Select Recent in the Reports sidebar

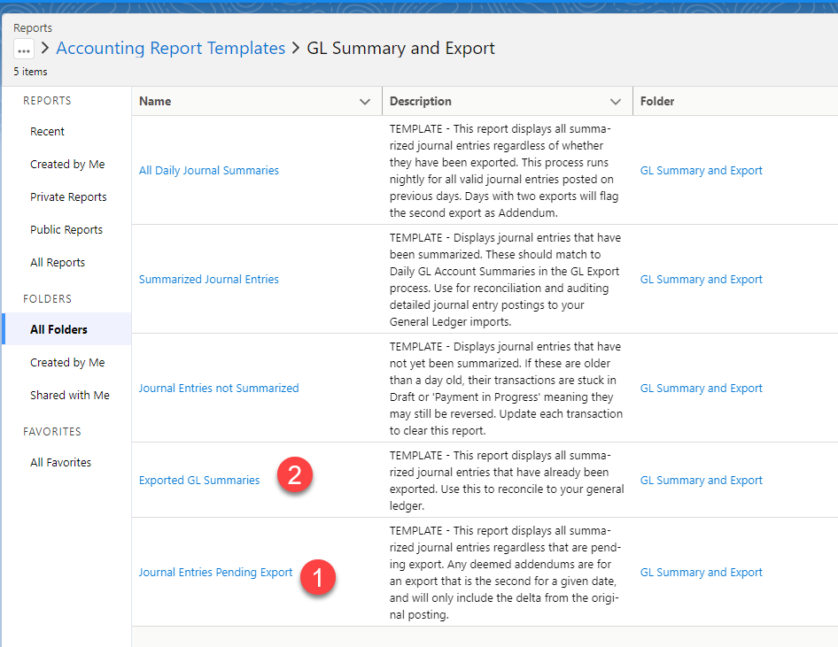pyautogui.click(x=47, y=131)
